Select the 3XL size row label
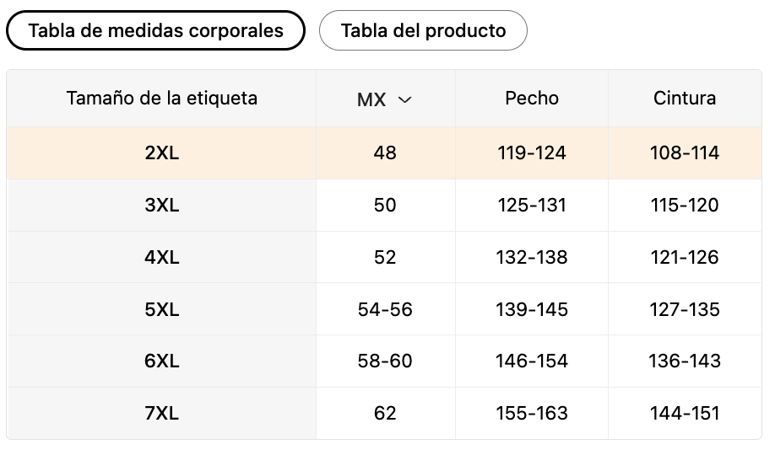The height and width of the screenshot is (455, 775). [x=161, y=206]
